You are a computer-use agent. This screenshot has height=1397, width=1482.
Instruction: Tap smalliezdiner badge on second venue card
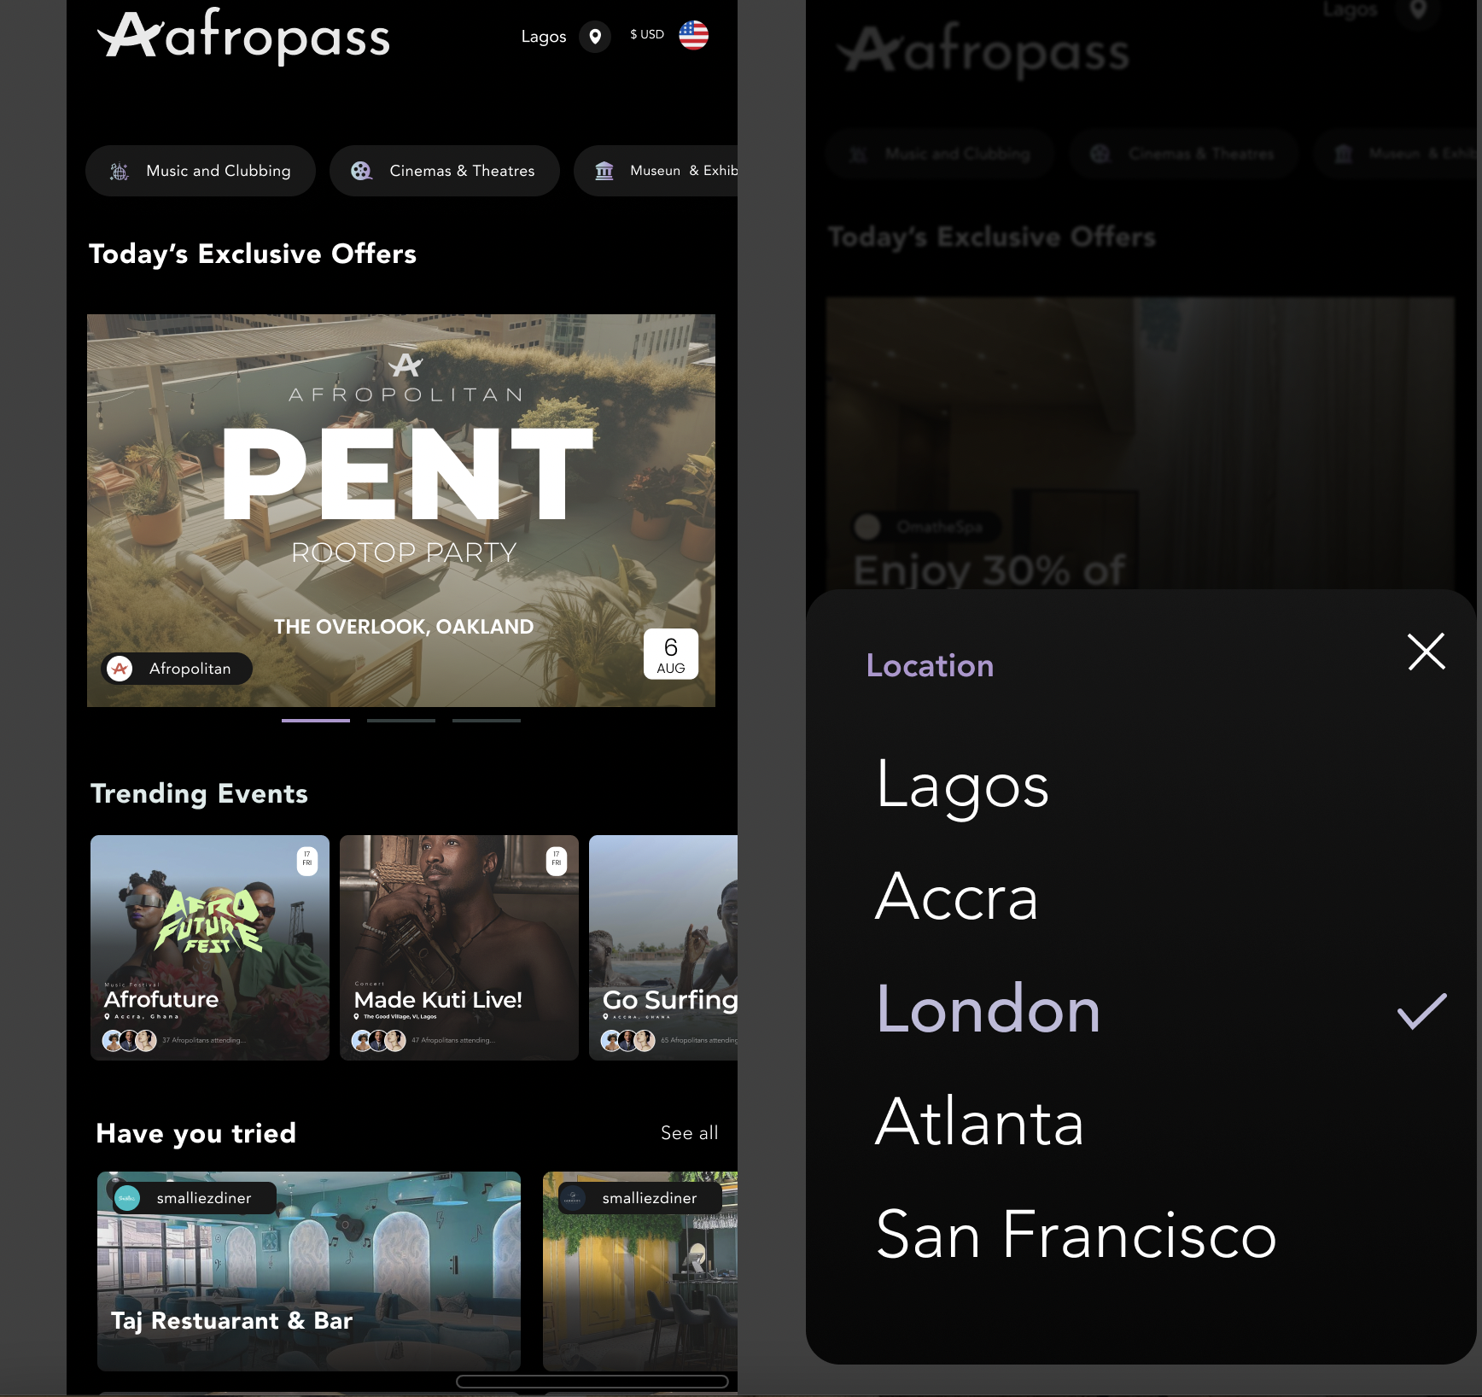tap(639, 1198)
